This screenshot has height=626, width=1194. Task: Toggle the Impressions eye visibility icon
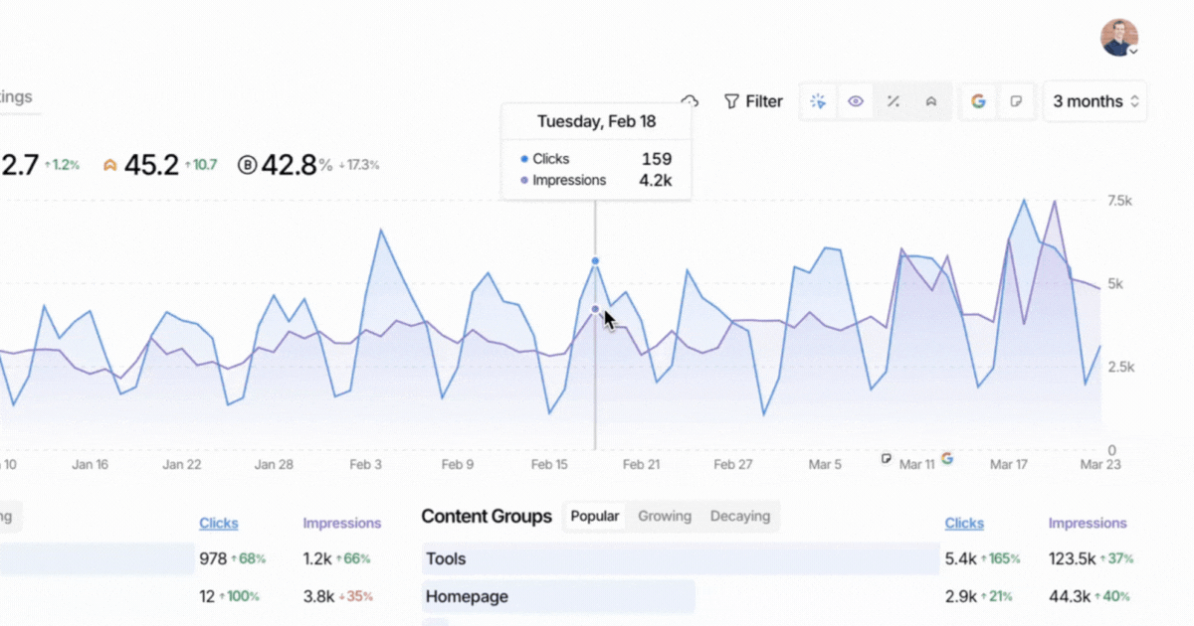tap(856, 100)
